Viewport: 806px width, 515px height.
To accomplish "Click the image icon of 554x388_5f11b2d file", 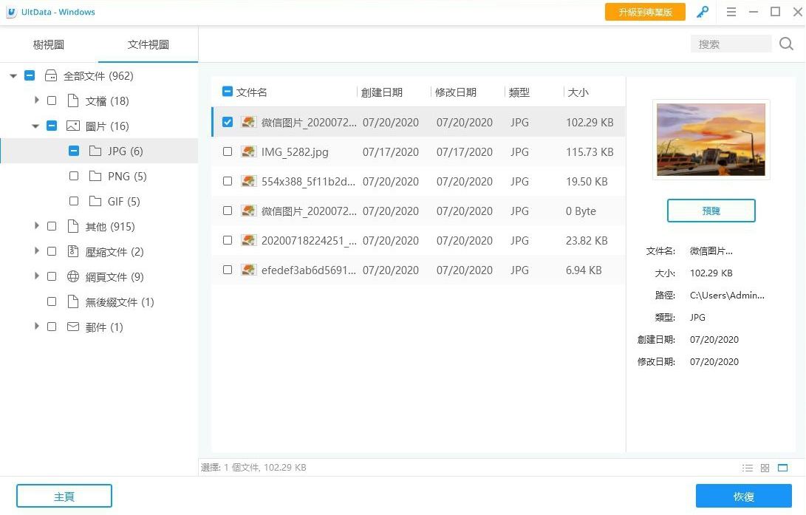I will (249, 181).
